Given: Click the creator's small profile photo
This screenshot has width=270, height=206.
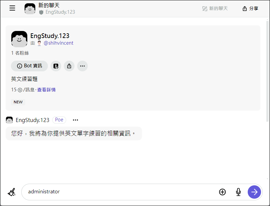Looking at the screenshot, I should 39,43.
